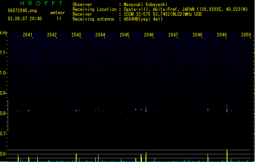
Task: Select the antenna value A504HB(yagi 4el)
Action: [x=143, y=19]
